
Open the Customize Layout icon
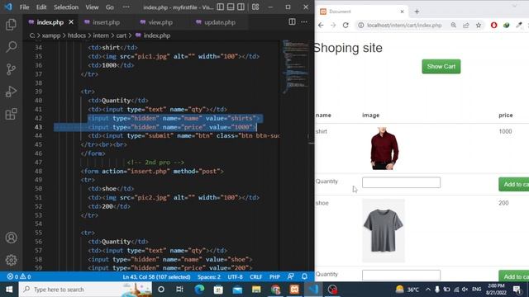(255, 7)
